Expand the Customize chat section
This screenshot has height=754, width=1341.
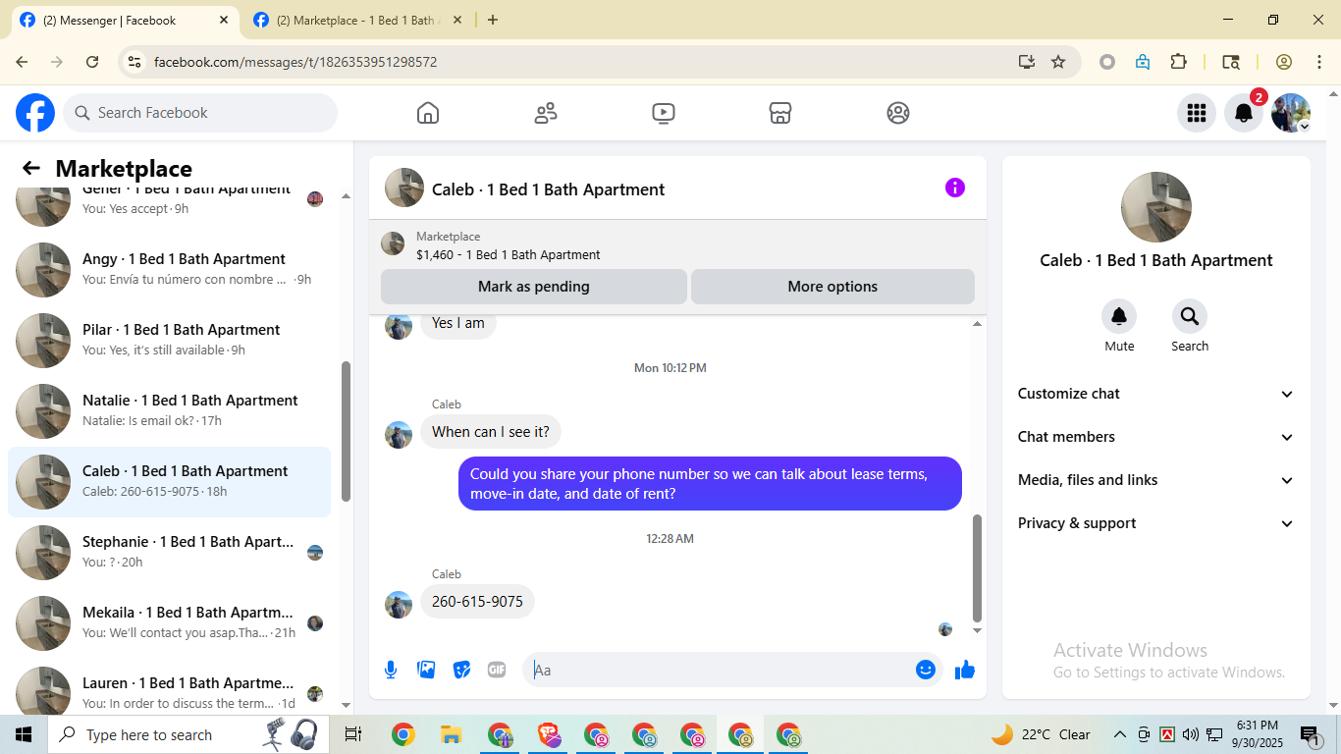click(x=1156, y=394)
